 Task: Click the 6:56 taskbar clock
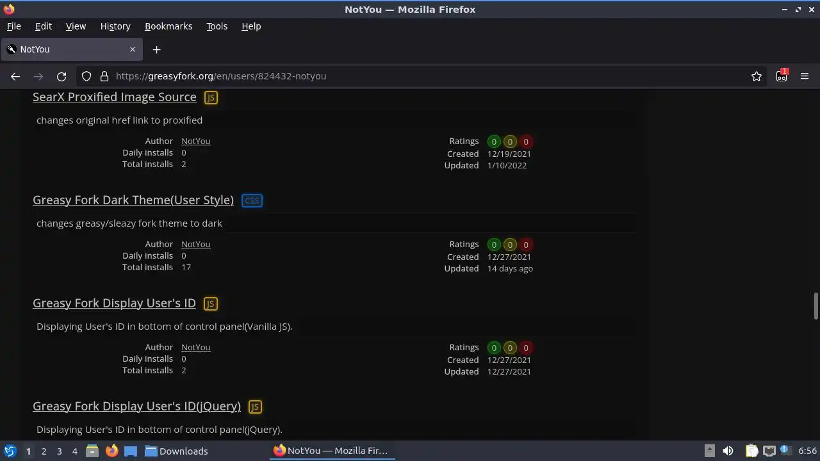(807, 451)
